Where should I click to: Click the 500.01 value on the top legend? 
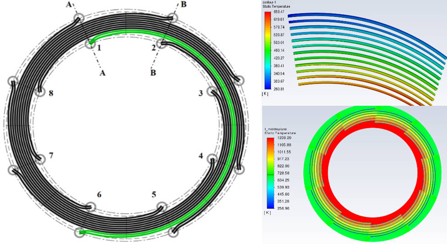coord(279,50)
